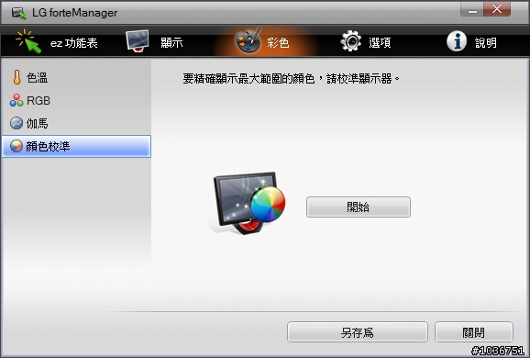530x358 pixels.
Task: Click the LG forteManager title text
Action: pyautogui.click(x=74, y=13)
